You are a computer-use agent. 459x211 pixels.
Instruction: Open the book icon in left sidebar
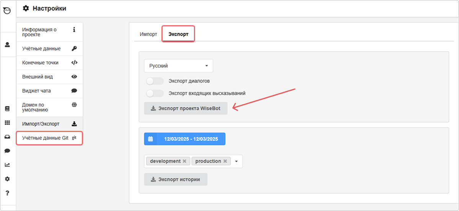[7, 108]
